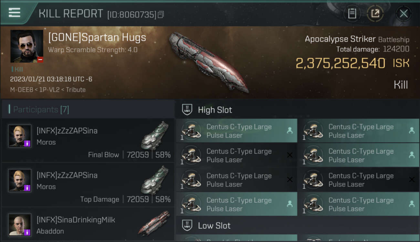Click the 2,375,252,540 ISK value
The image size is (420, 242).
tap(340, 64)
